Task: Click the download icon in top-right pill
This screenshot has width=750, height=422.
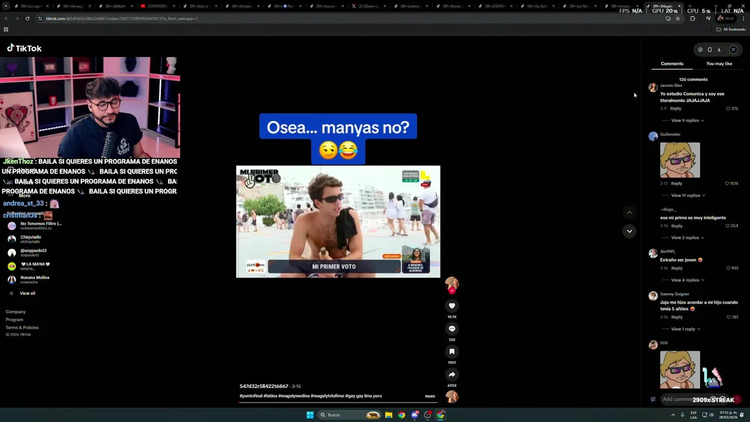Action: (719, 50)
